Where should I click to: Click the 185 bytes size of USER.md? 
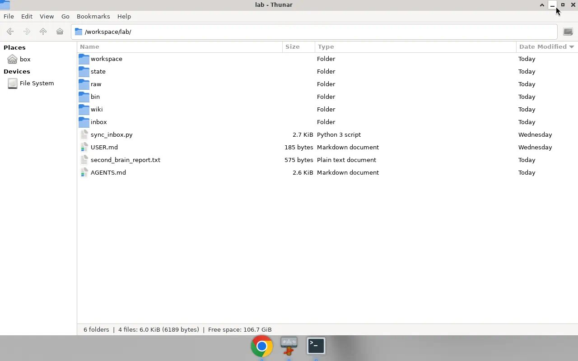(299, 147)
